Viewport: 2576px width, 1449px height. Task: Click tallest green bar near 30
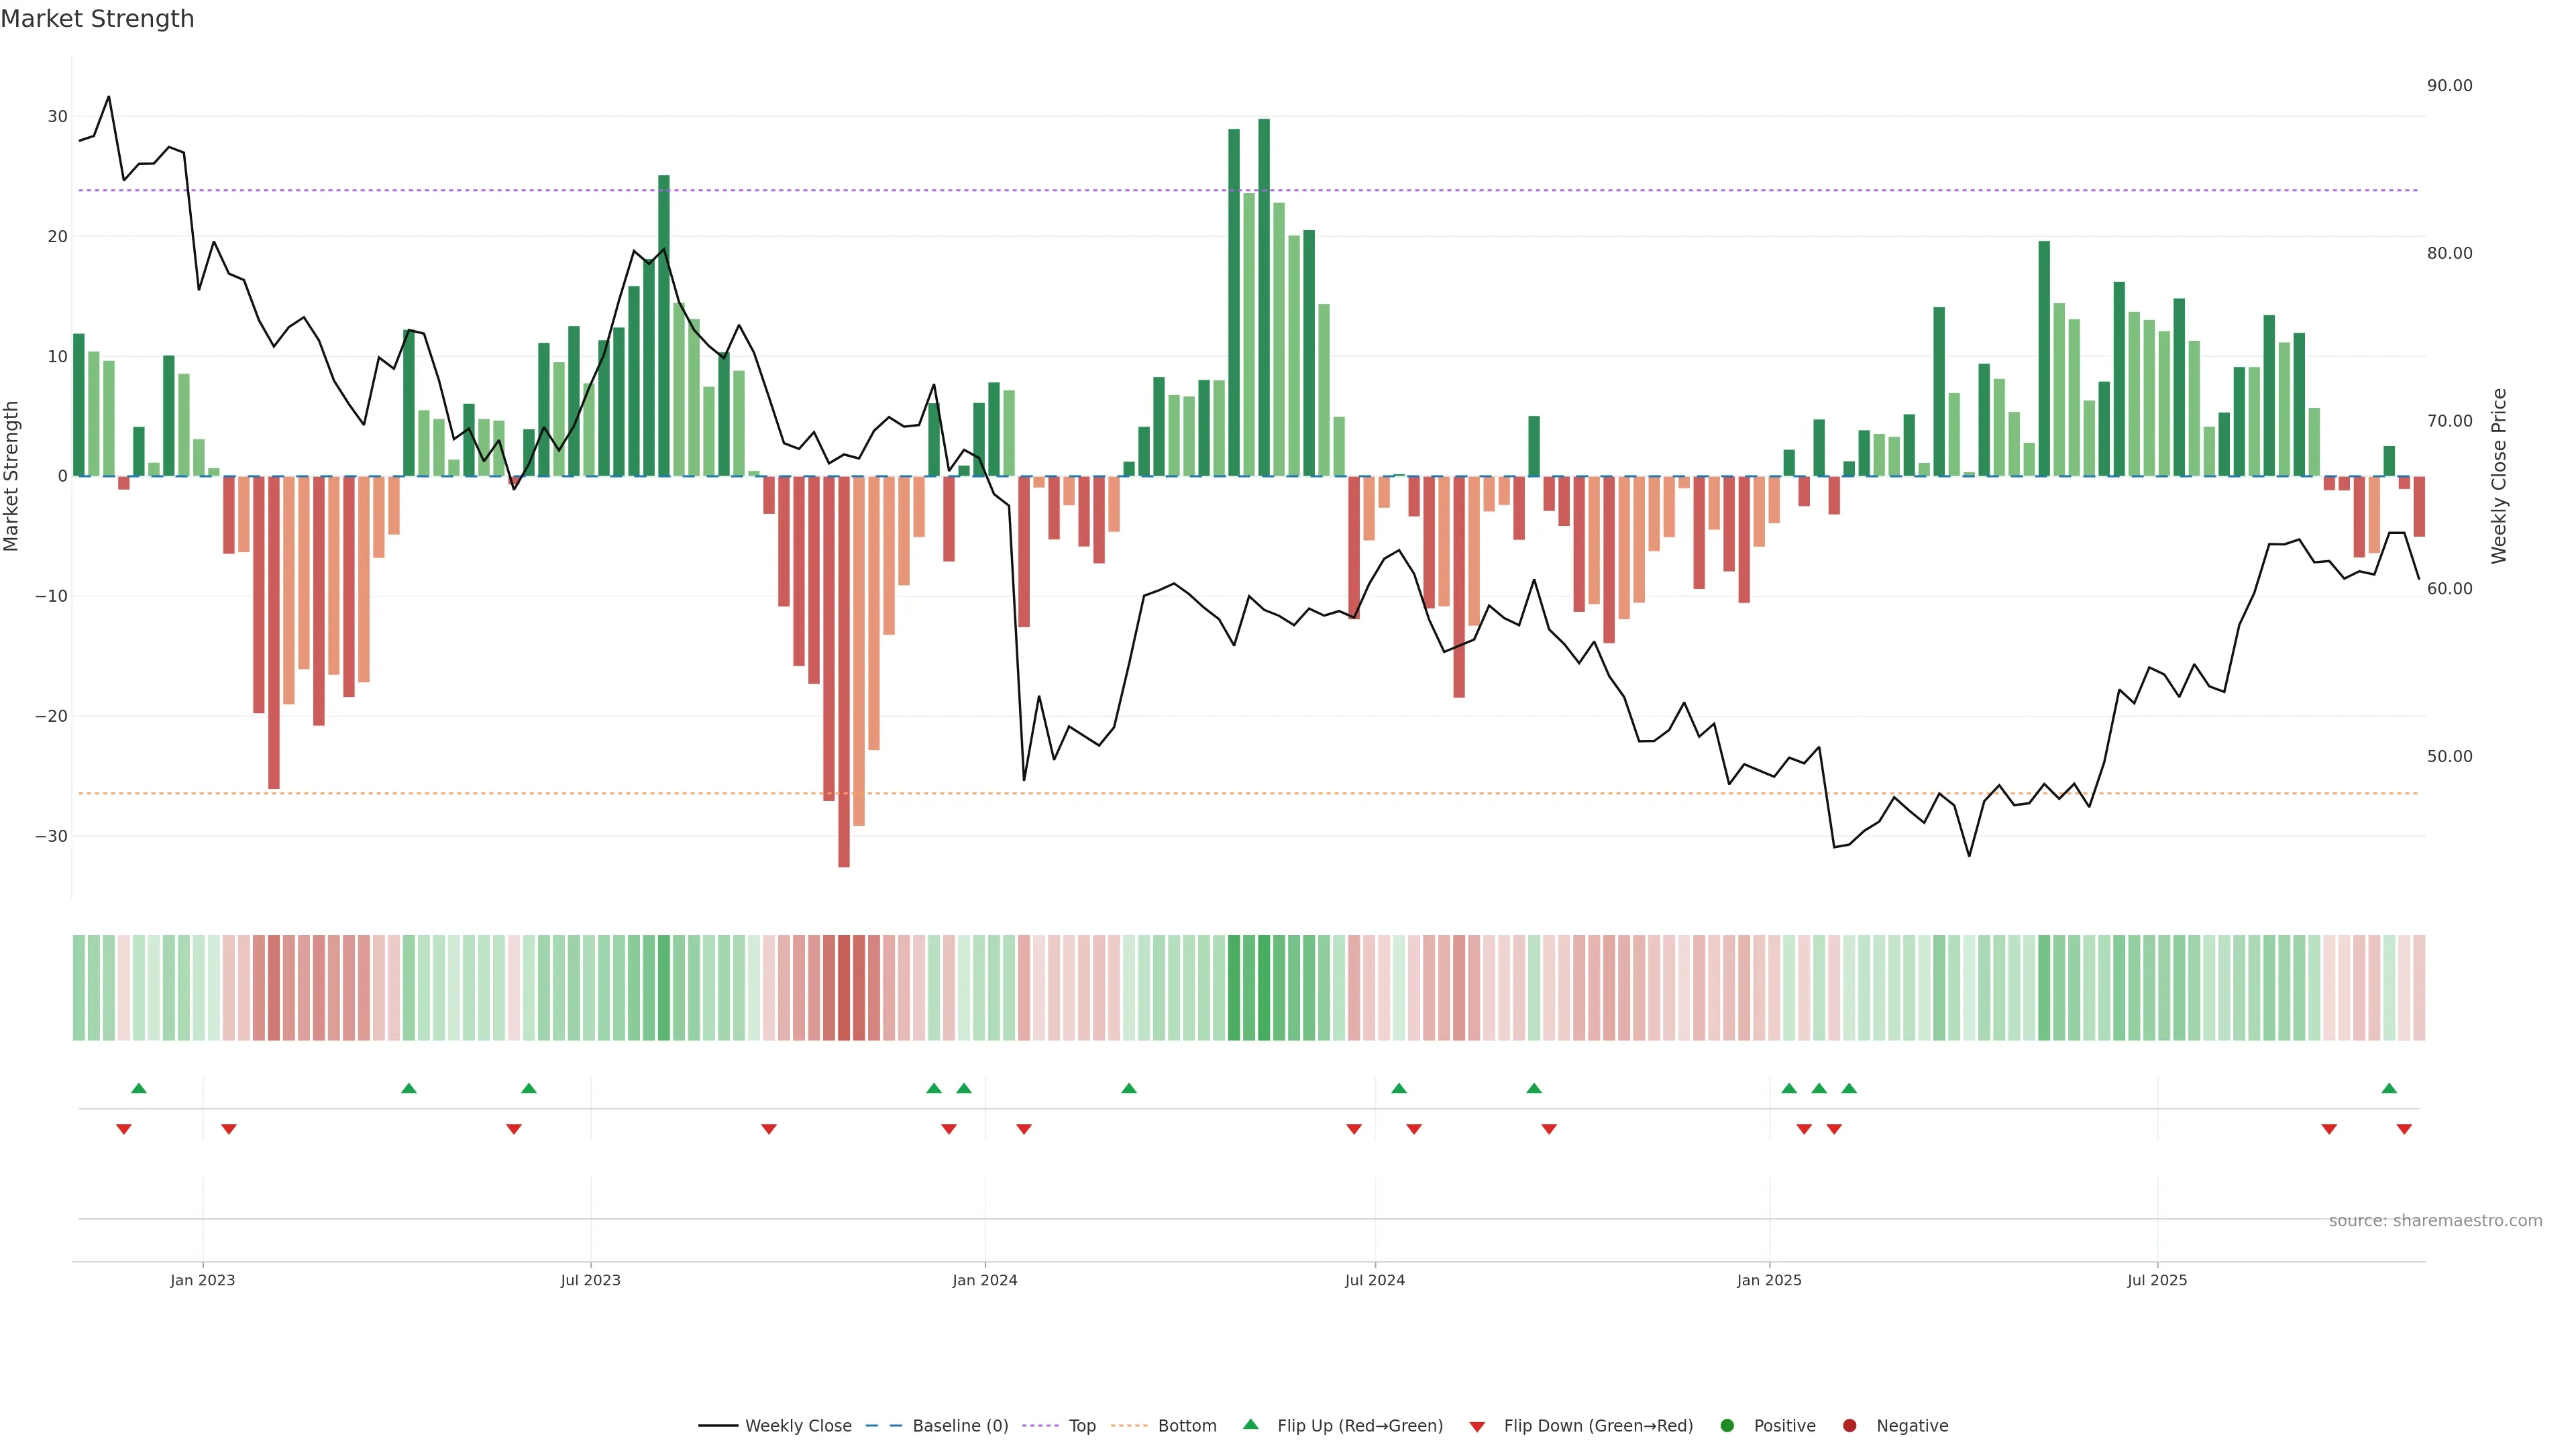(x=1264, y=300)
